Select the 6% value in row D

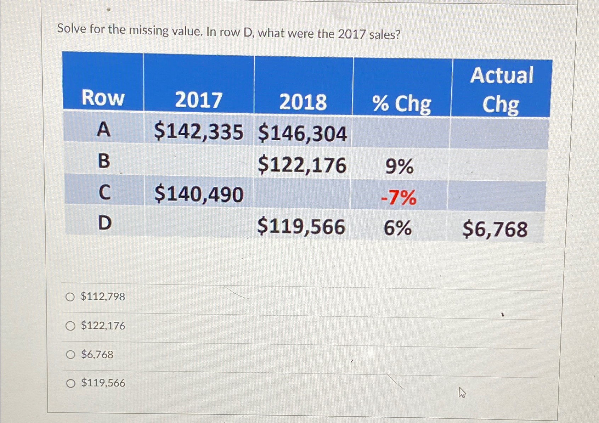pyautogui.click(x=399, y=230)
